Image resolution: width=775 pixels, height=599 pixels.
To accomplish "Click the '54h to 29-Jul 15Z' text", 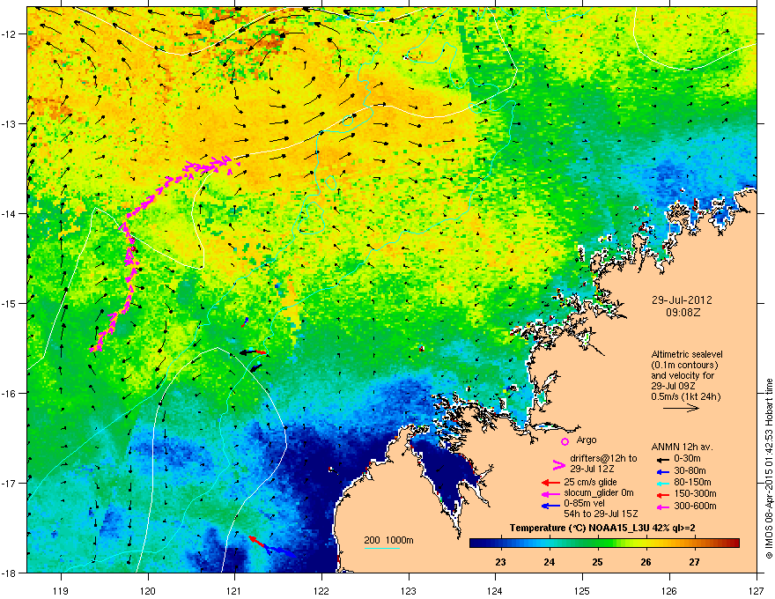I will [x=601, y=514].
